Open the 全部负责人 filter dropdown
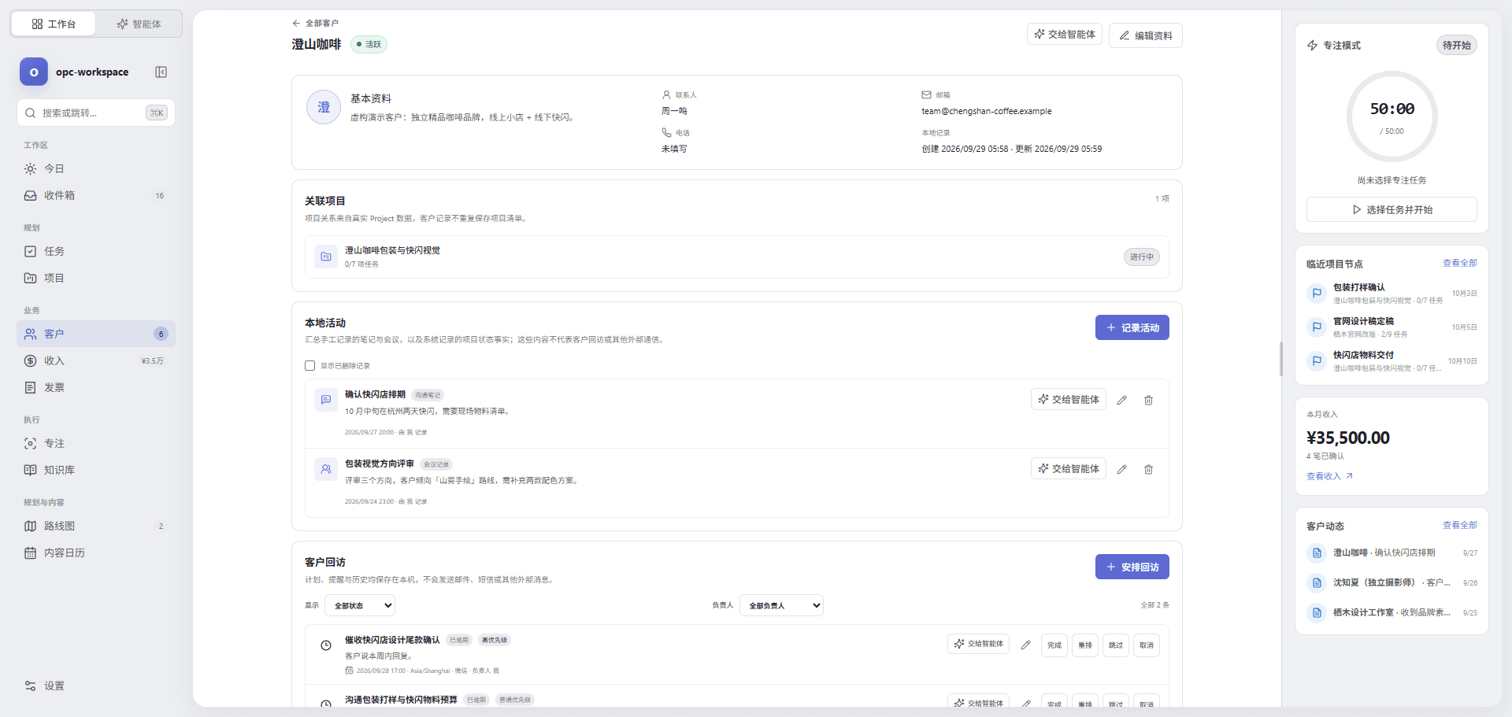 point(781,605)
